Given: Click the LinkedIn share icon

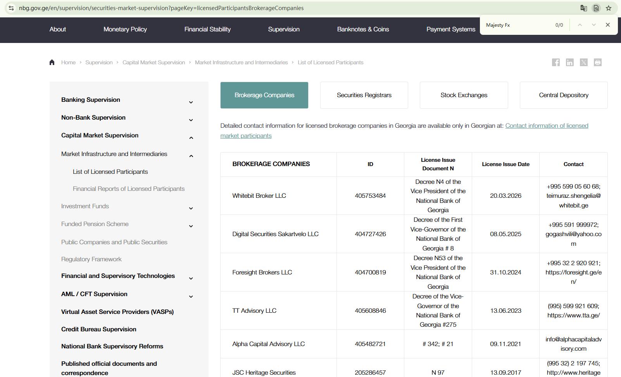Looking at the screenshot, I should 569,62.
